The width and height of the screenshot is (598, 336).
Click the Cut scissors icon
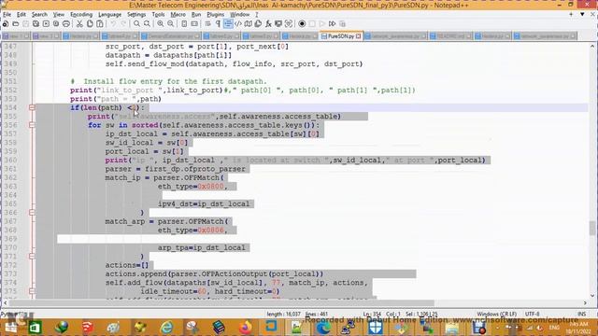tap(79, 23)
